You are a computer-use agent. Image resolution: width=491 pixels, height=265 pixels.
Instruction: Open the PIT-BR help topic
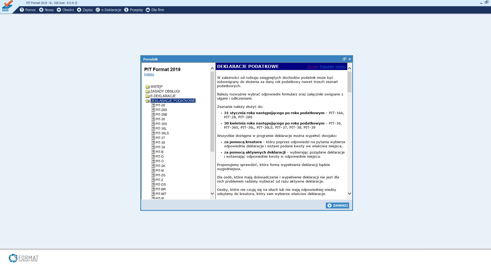[161, 189]
